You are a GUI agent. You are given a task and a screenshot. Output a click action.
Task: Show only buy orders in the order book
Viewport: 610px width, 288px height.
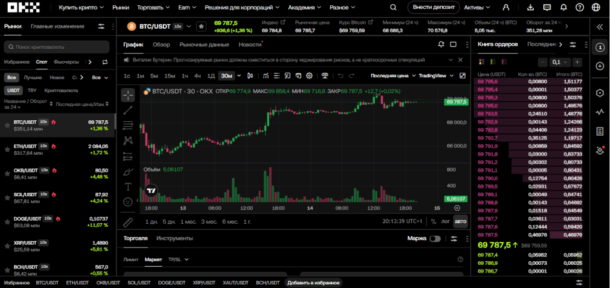tap(493, 62)
